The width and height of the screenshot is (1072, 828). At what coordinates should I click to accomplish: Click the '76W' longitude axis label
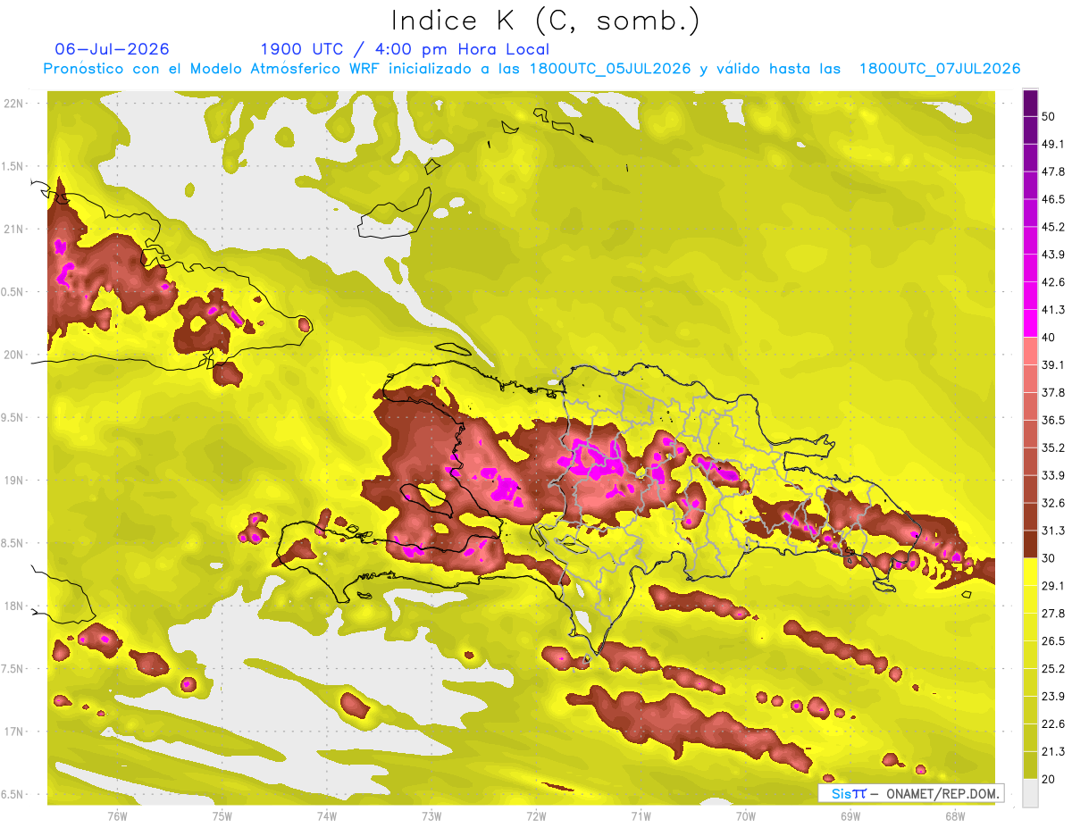pyautogui.click(x=117, y=815)
